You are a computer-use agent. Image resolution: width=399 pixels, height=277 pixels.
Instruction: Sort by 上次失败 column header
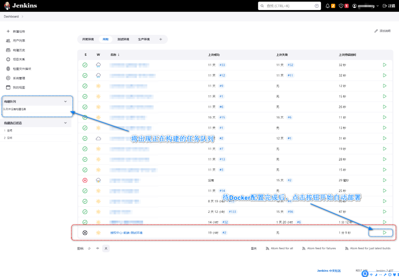(x=282, y=54)
